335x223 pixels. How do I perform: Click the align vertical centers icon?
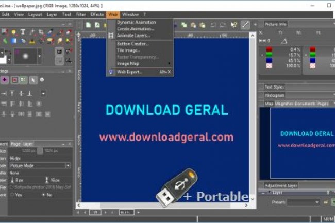[21, 93]
